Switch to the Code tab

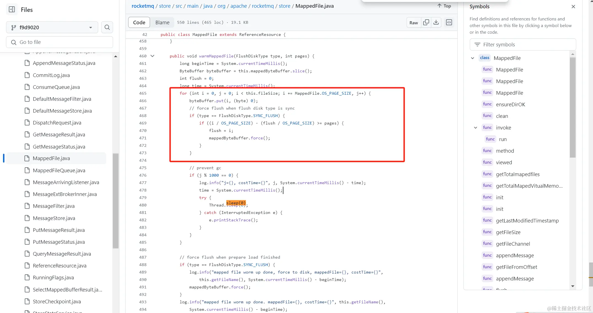139,22
